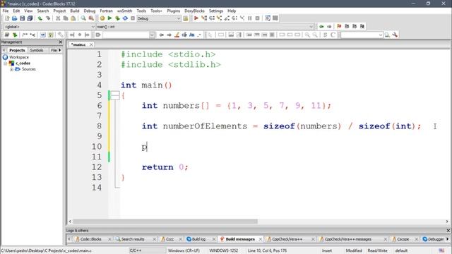Jump back with the green arrow
The width and height of the screenshot is (452, 254).
(321, 27)
